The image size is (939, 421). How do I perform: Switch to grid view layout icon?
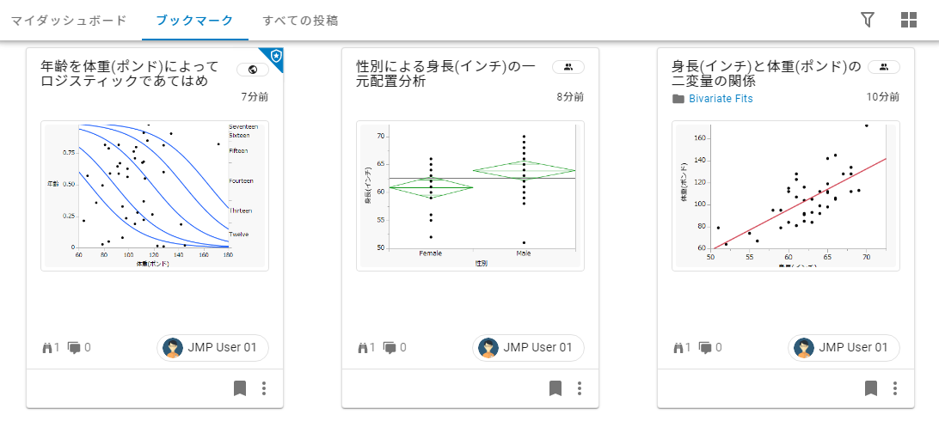point(909,21)
